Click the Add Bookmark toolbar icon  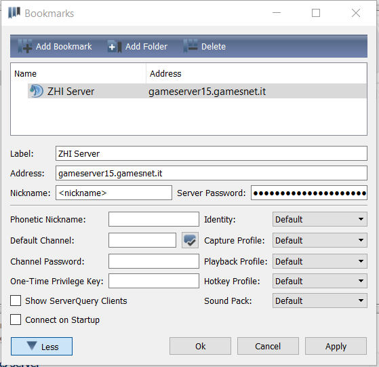tap(25, 46)
